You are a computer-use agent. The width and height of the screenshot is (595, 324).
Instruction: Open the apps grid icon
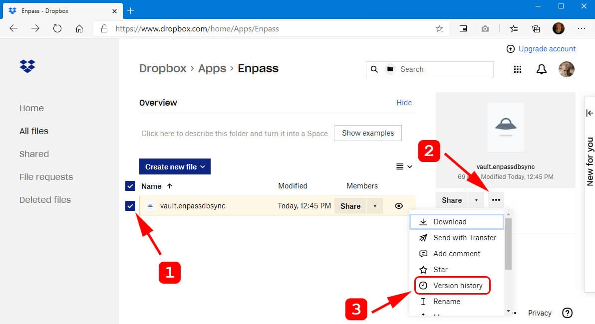(x=518, y=69)
